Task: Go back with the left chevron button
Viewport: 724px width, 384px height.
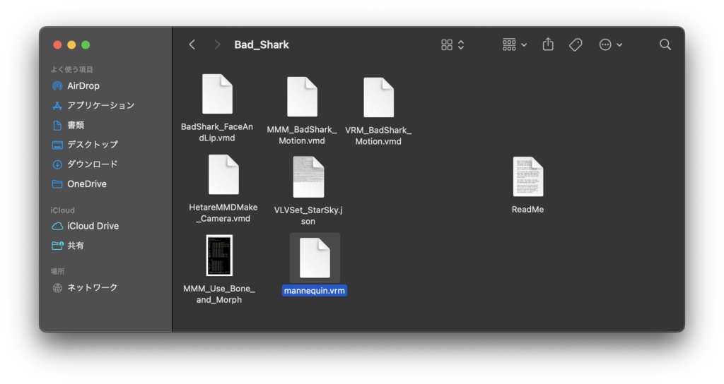Action: [192, 44]
